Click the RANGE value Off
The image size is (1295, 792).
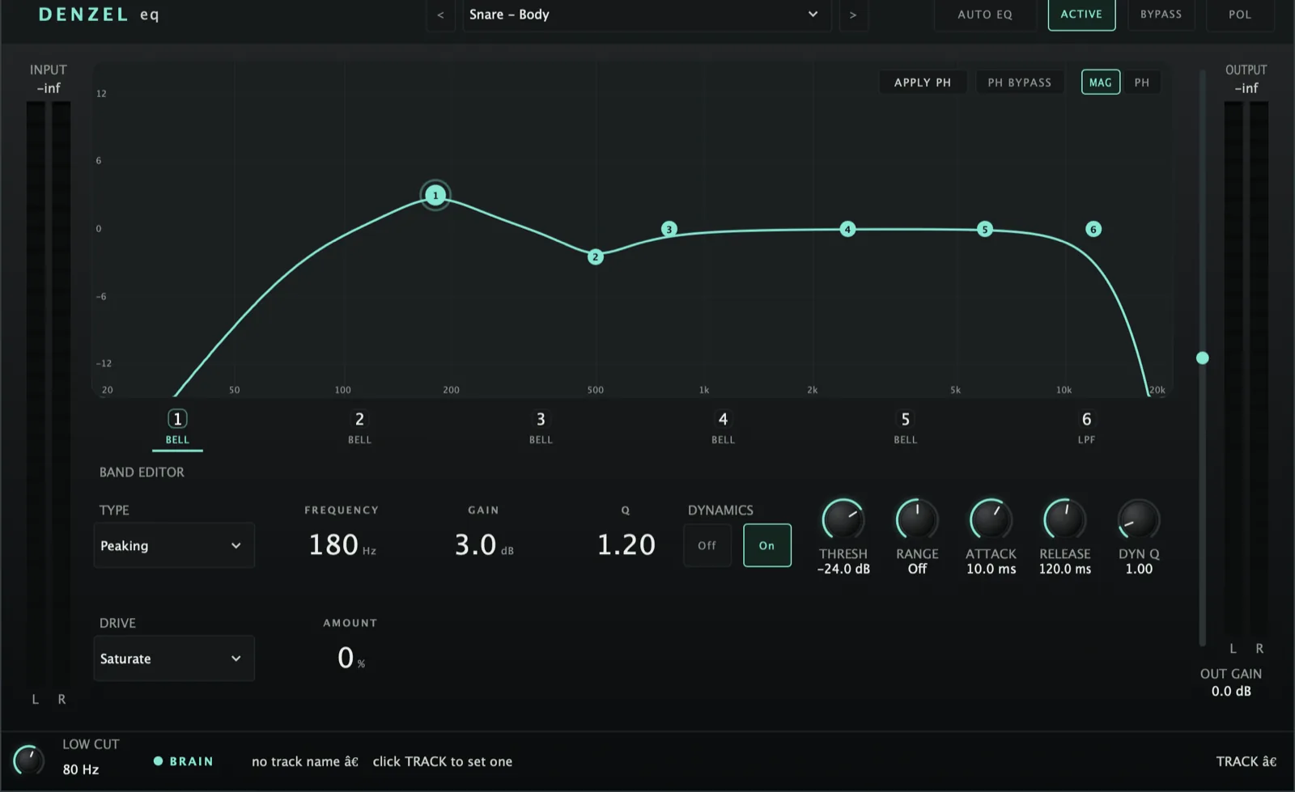click(917, 569)
